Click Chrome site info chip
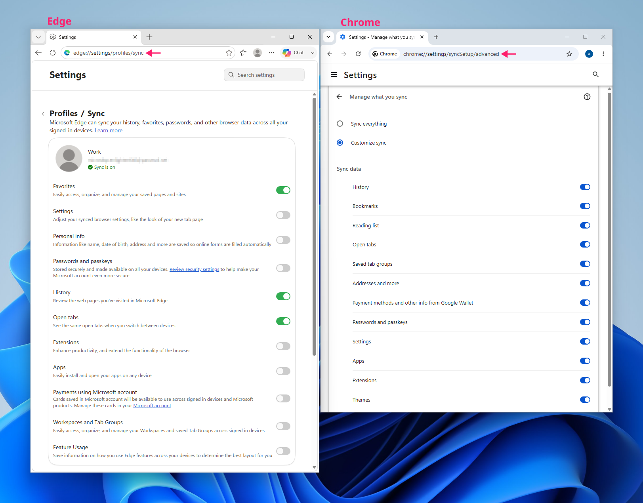Image resolution: width=643 pixels, height=503 pixels. tap(385, 54)
